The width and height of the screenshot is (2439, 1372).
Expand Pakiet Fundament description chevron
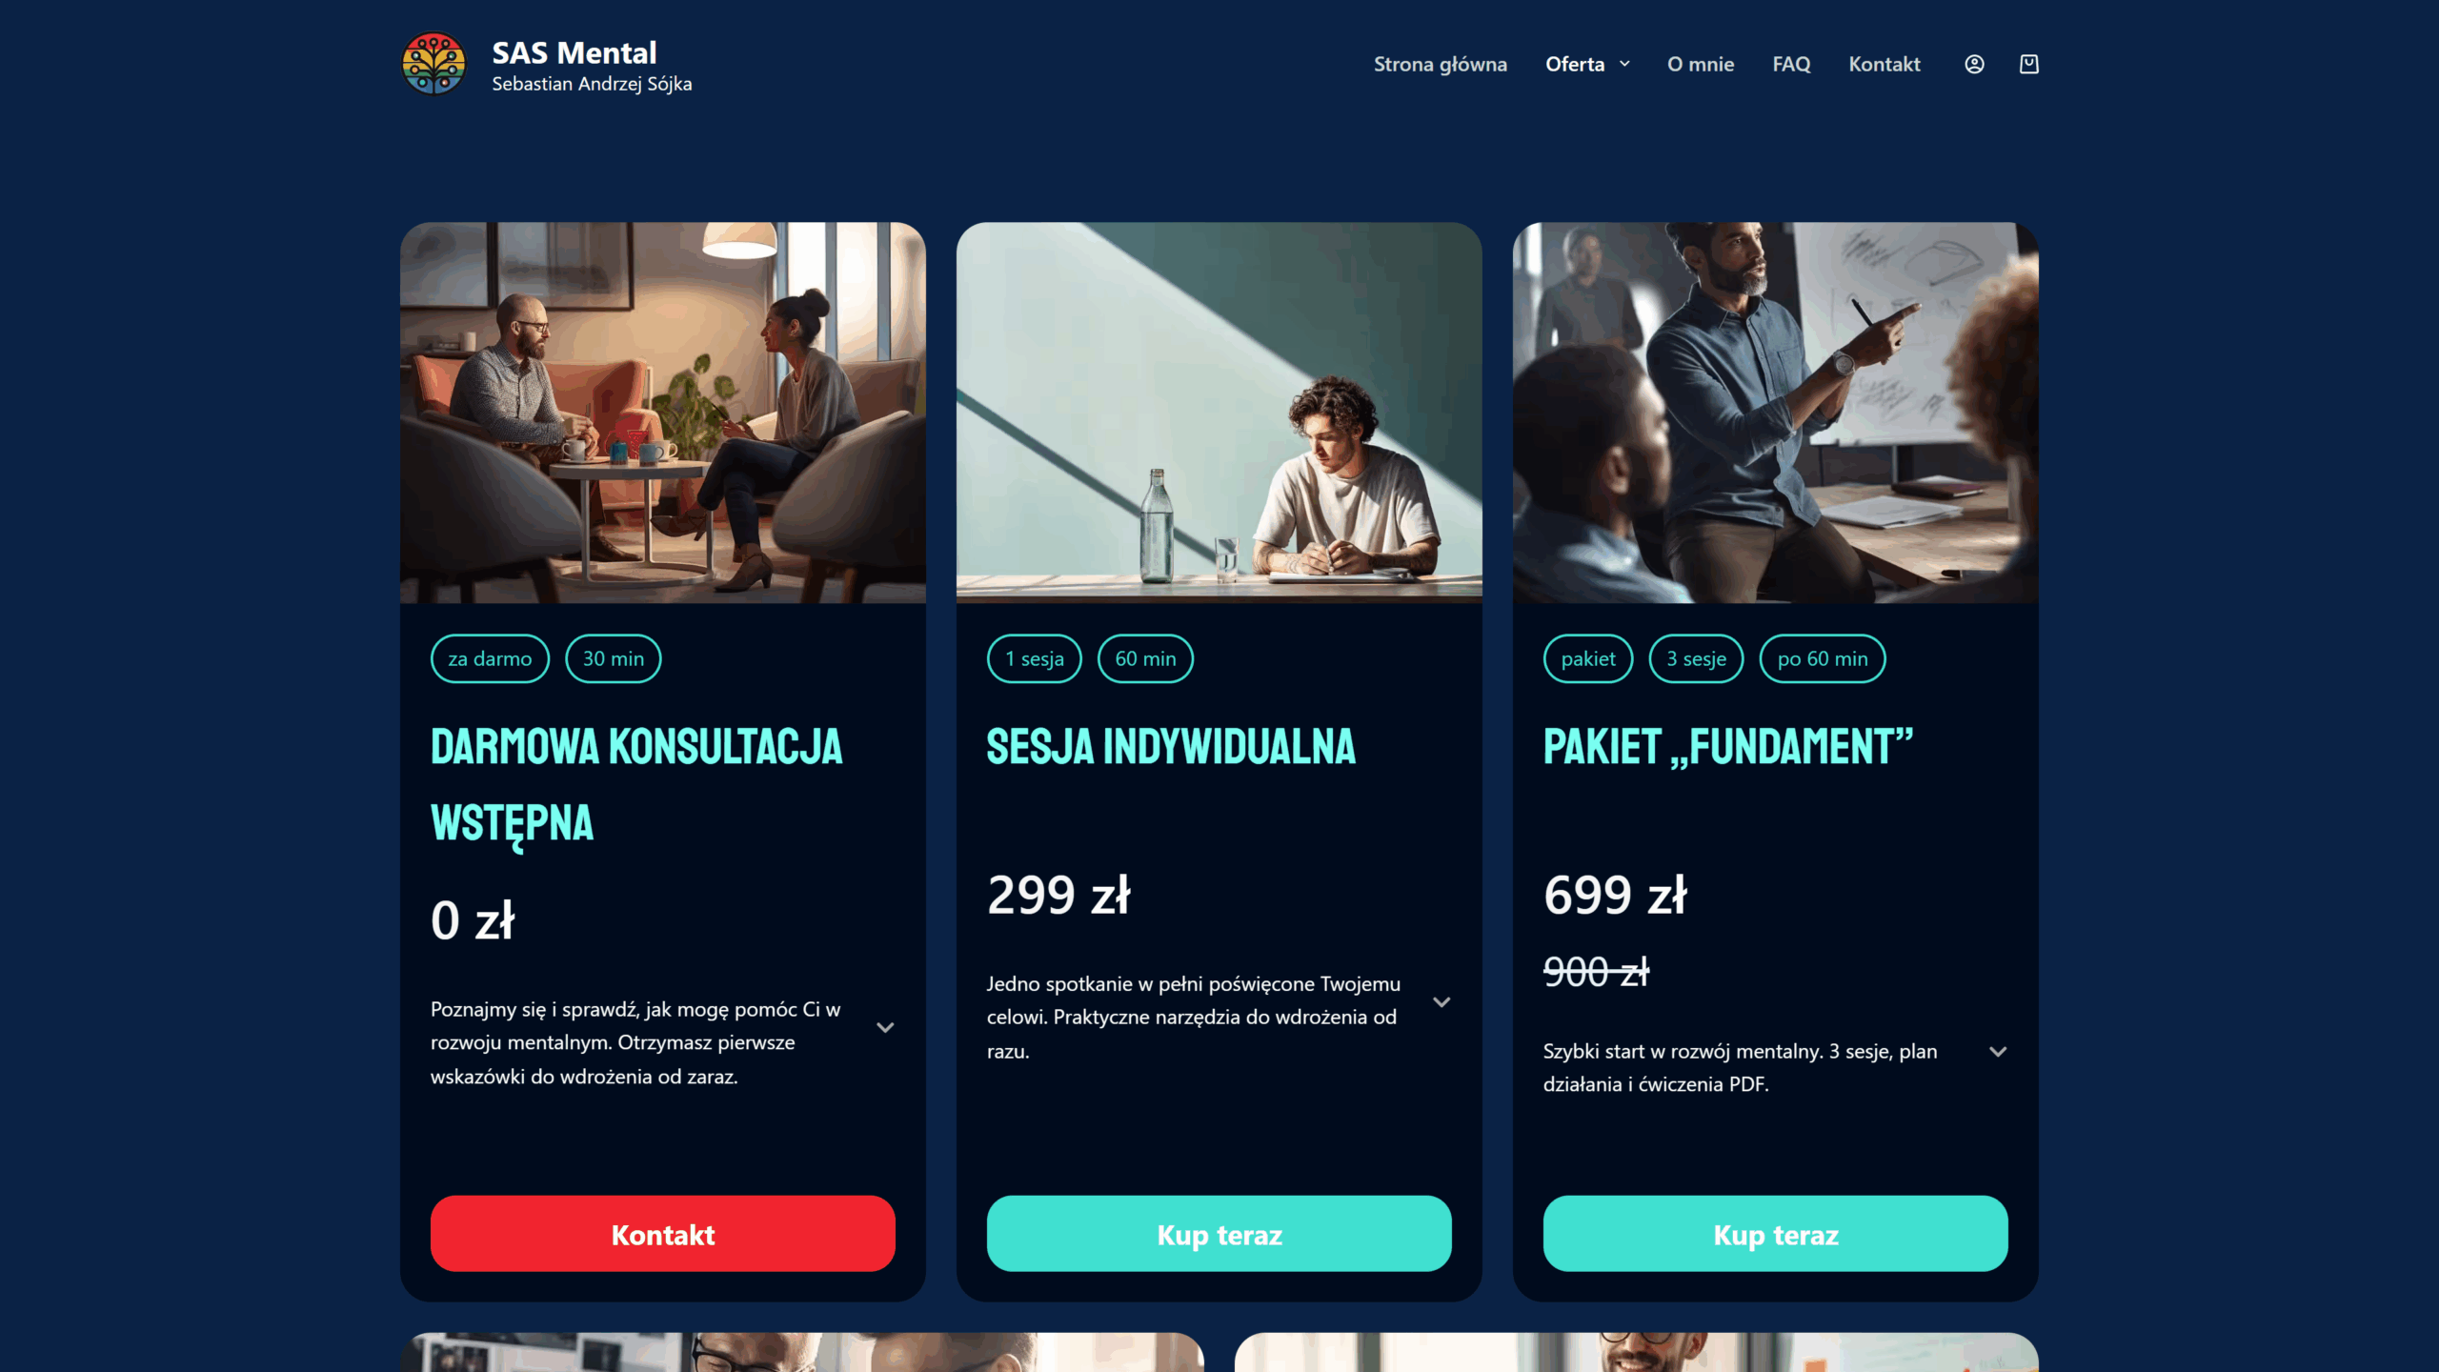pyautogui.click(x=1998, y=1051)
